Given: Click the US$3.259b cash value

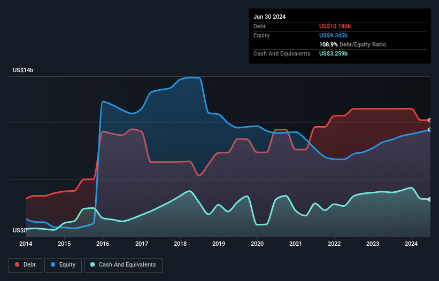Looking at the screenshot, I should tap(333, 53).
